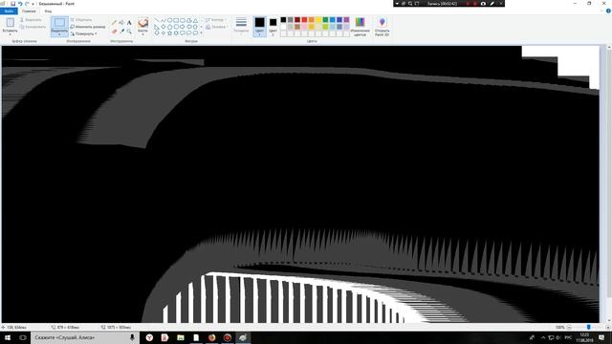
Task: Select the Fill with color bucket tool
Action: click(x=121, y=23)
